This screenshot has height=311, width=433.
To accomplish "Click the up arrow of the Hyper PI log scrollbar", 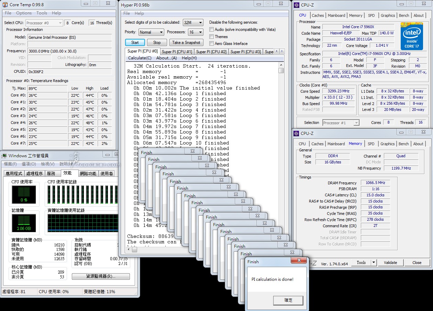I will 281,65.
